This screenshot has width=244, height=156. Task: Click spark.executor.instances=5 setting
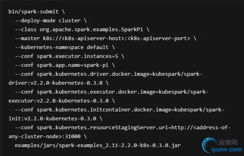tap(77, 56)
